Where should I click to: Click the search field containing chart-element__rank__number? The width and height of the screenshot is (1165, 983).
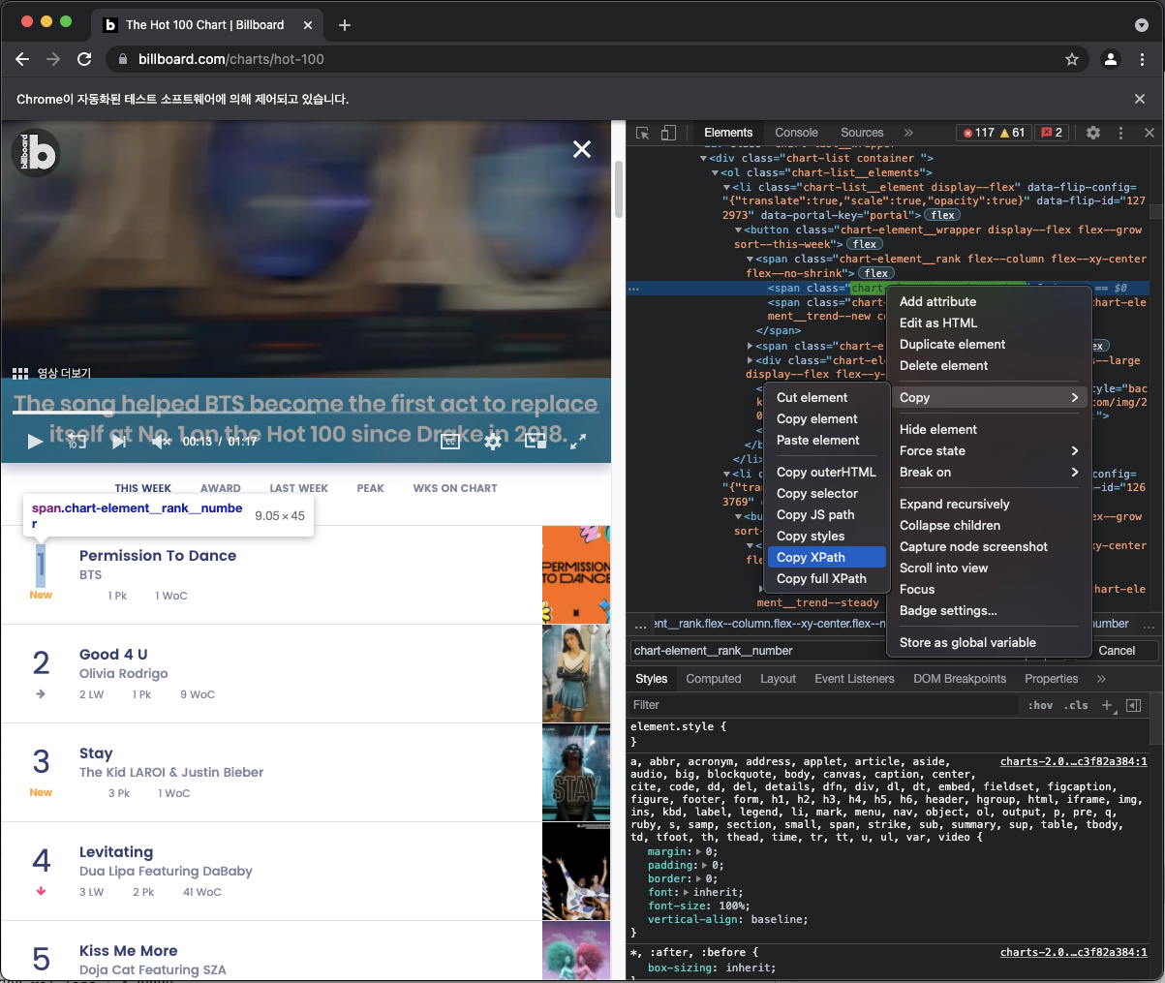pos(756,651)
